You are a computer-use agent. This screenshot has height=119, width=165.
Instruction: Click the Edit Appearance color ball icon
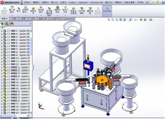coord(141,20)
